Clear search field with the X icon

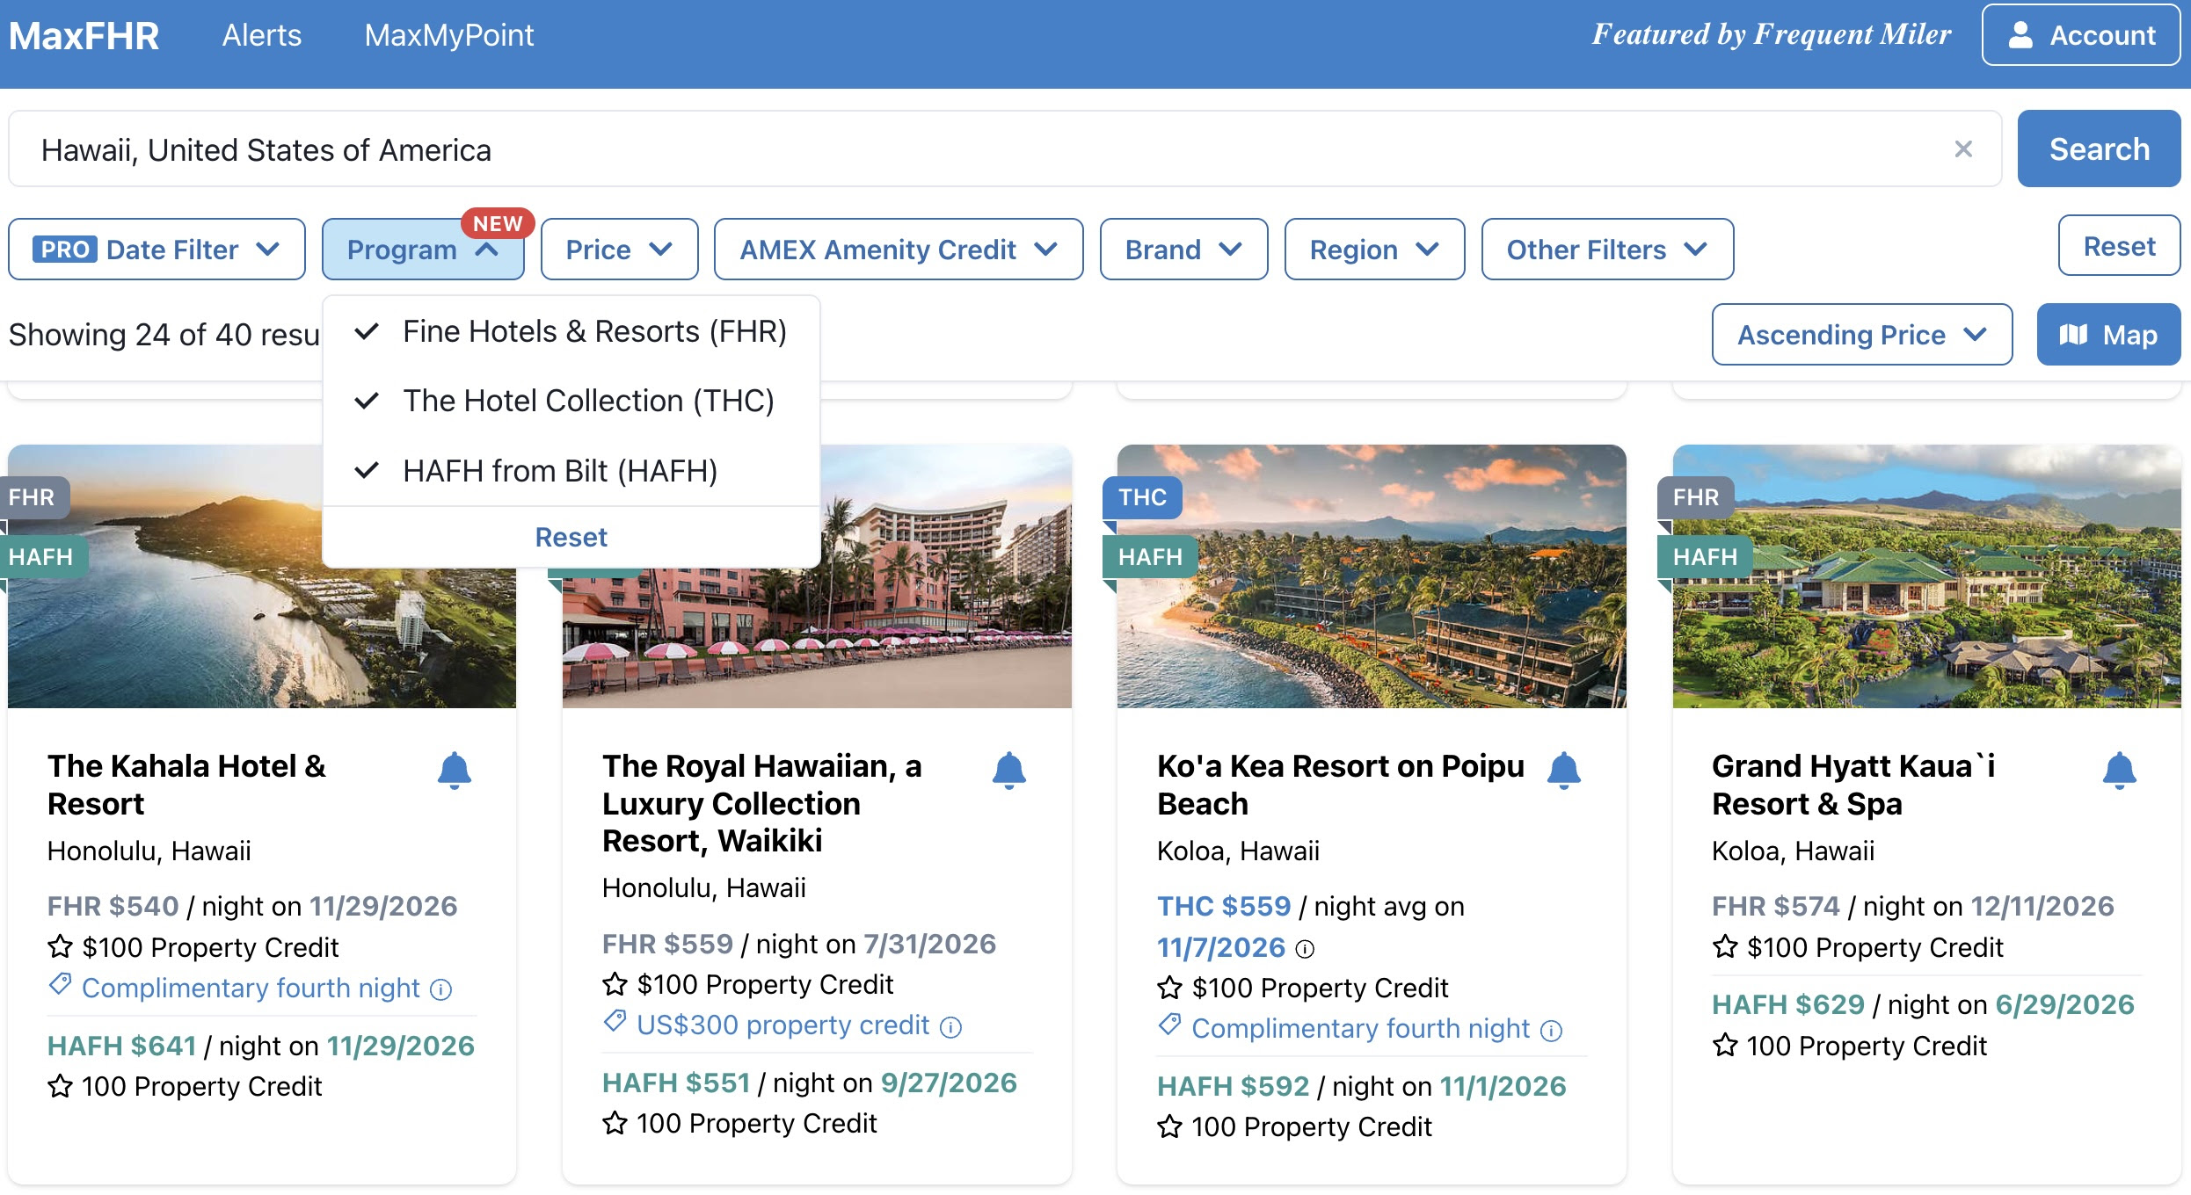(x=1963, y=149)
